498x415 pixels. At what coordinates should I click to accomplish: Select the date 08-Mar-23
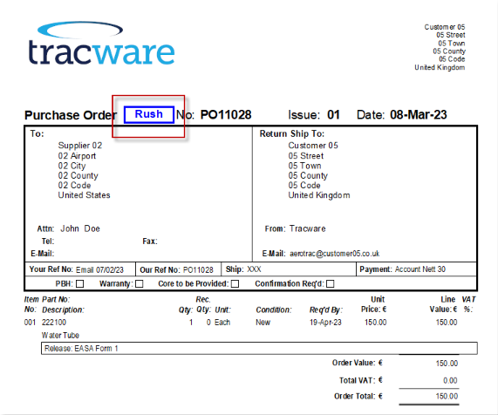(x=419, y=114)
